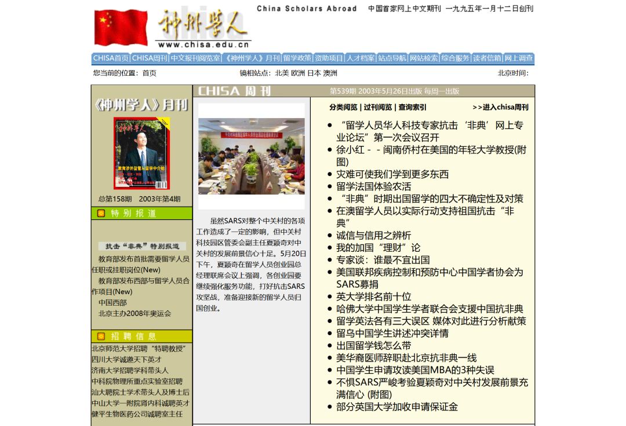Screen dimensions: 626x426
Task: Click the 神州学人 logo at top
Action: 202,27
